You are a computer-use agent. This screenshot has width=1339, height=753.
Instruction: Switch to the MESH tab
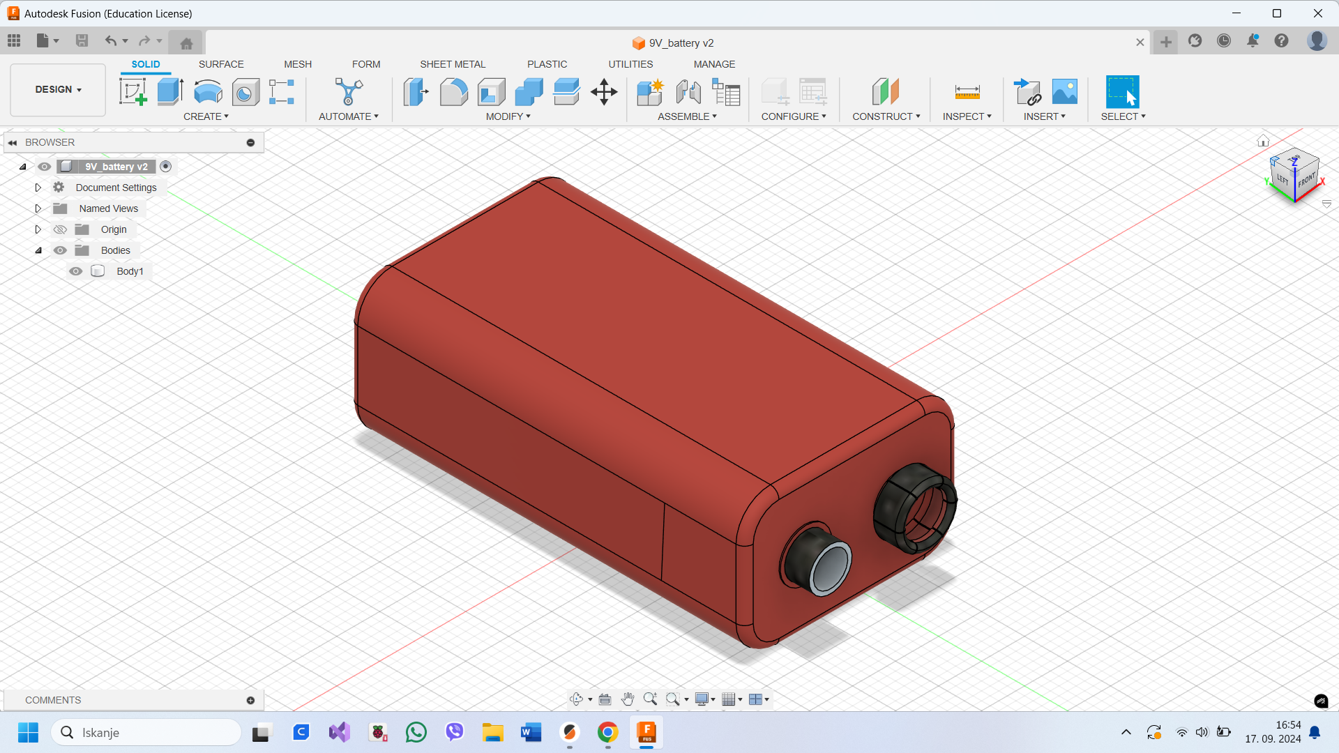tap(298, 64)
